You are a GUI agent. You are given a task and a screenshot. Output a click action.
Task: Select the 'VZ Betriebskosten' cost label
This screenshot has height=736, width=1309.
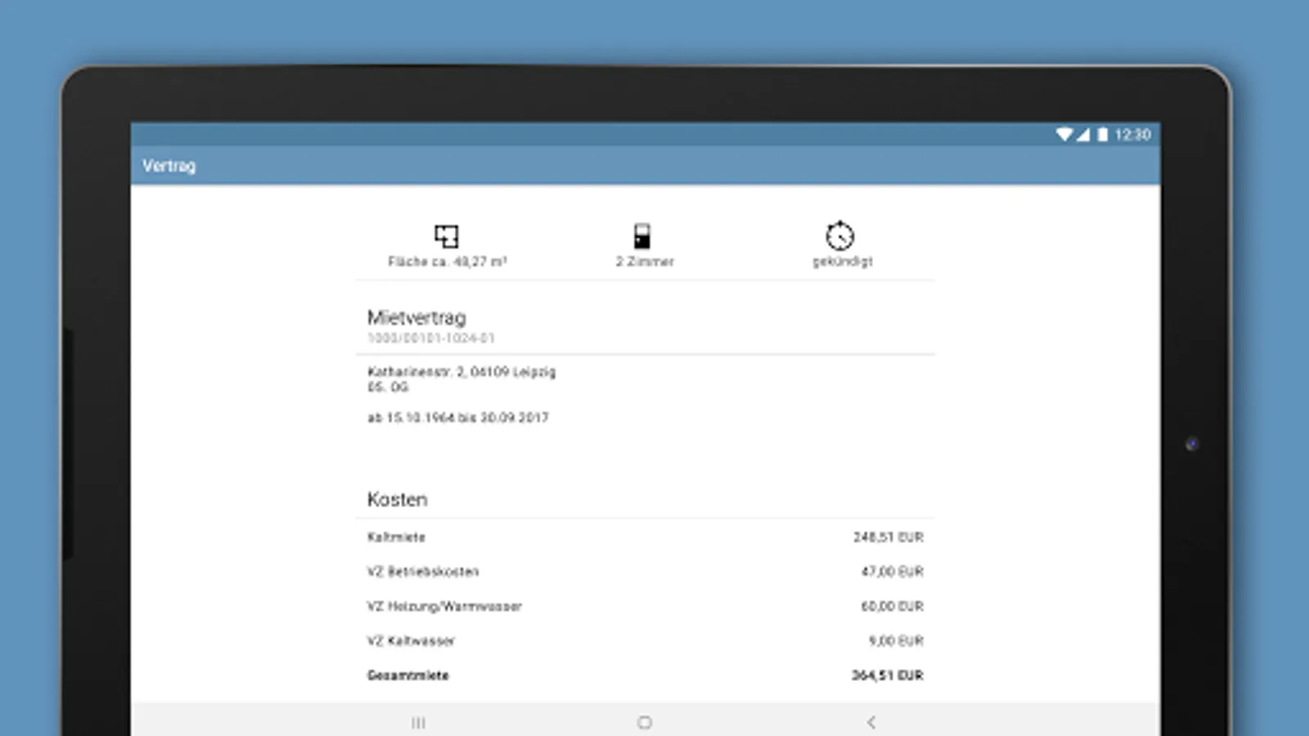tap(423, 572)
